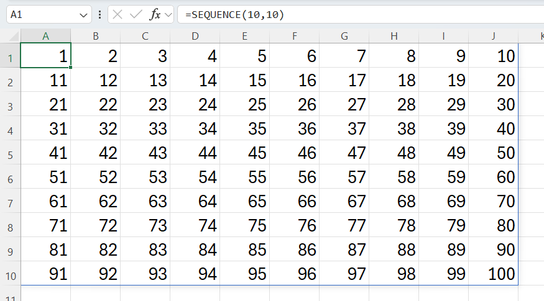
Task: Select row 2 header
Action: tap(11, 79)
